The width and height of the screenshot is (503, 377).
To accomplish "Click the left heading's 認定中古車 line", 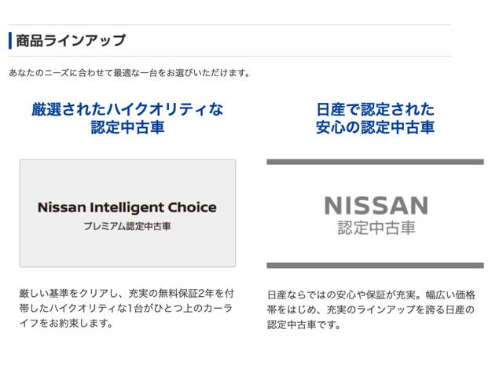I will (127, 127).
